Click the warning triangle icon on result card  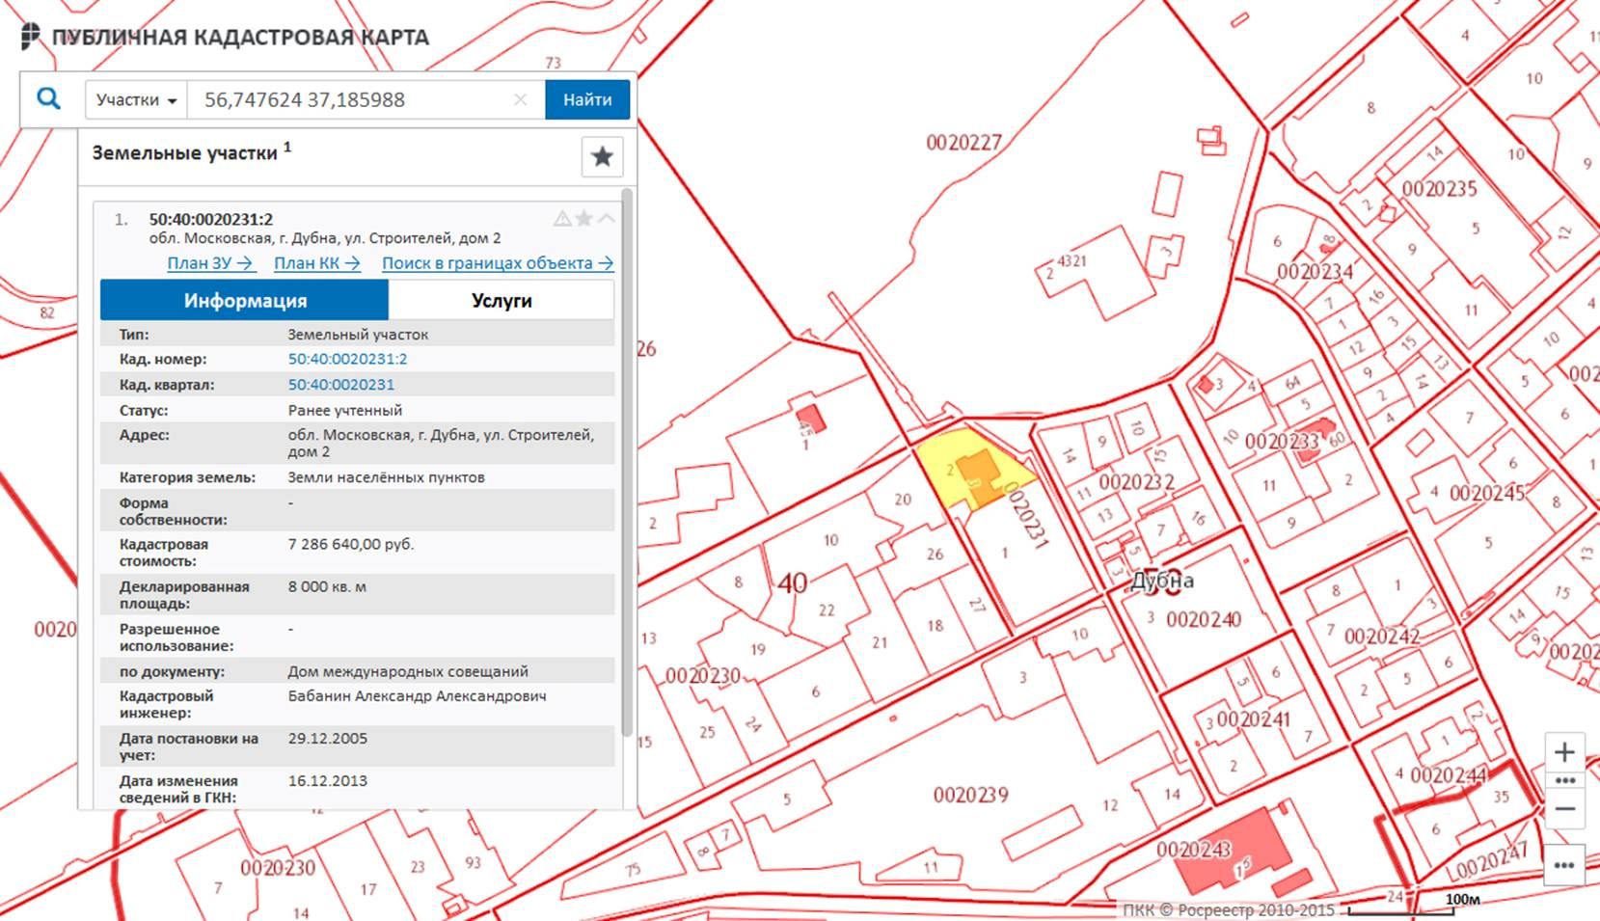[562, 219]
